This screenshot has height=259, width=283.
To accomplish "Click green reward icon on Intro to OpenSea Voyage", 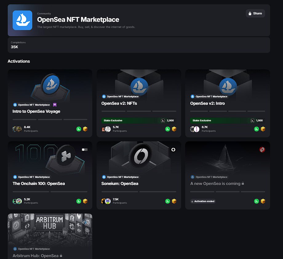I will [79, 129].
